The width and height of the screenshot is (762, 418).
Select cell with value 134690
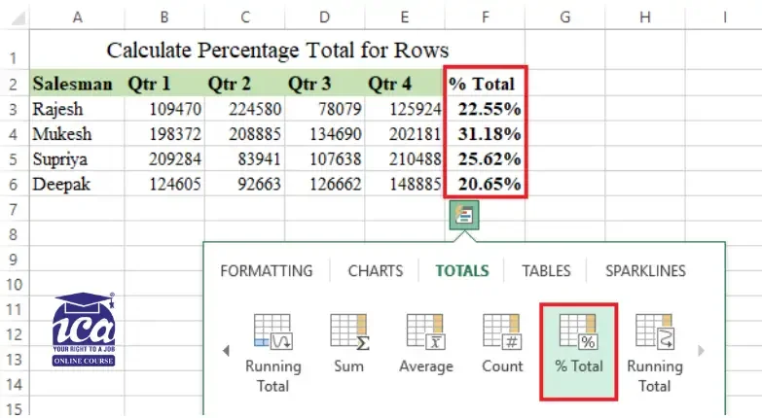[x=325, y=134]
